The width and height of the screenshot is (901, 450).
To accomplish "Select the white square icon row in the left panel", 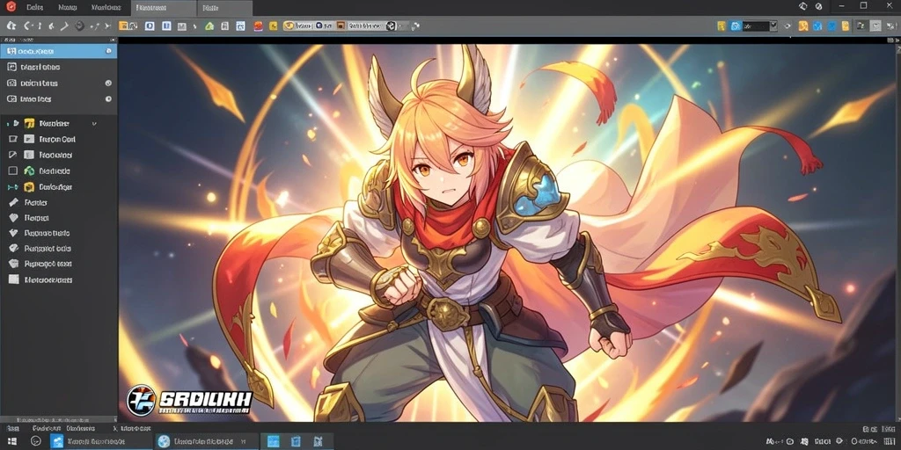I will (40, 280).
